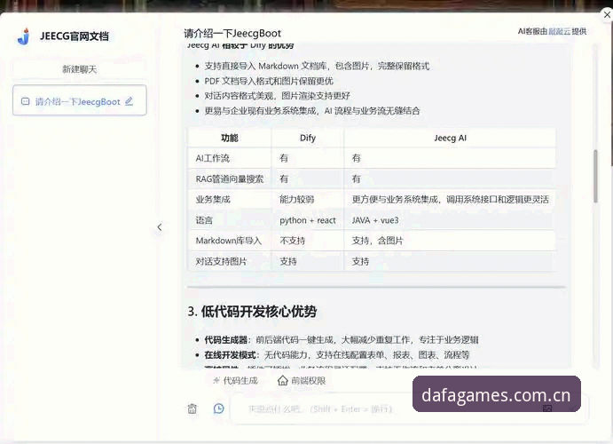Select the 语言 table cell
Viewport: 613px width, 444px height.
point(230,220)
